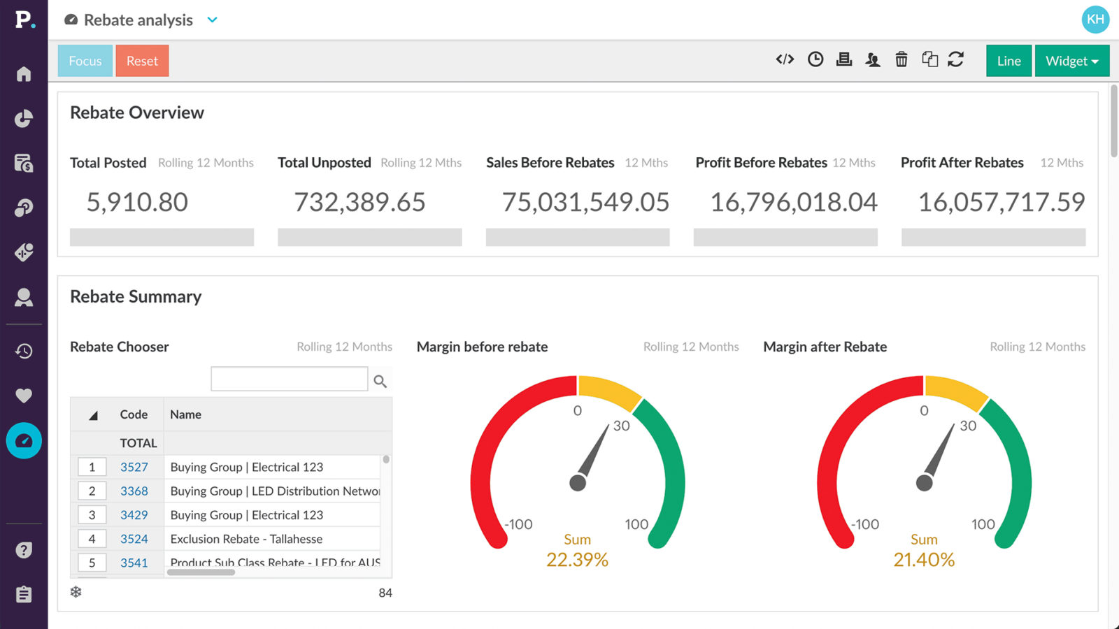This screenshot has width=1119, height=629.
Task: Open the clock schedule icon in the toolbar
Action: [815, 59]
